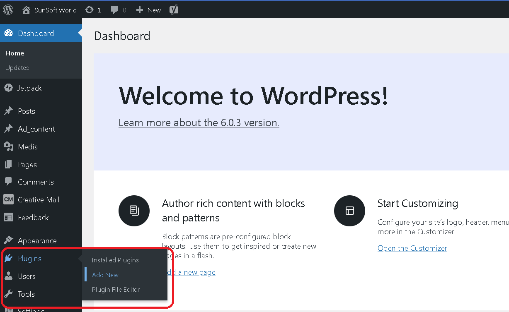
Task: Click the Pages document icon
Action: (8, 164)
